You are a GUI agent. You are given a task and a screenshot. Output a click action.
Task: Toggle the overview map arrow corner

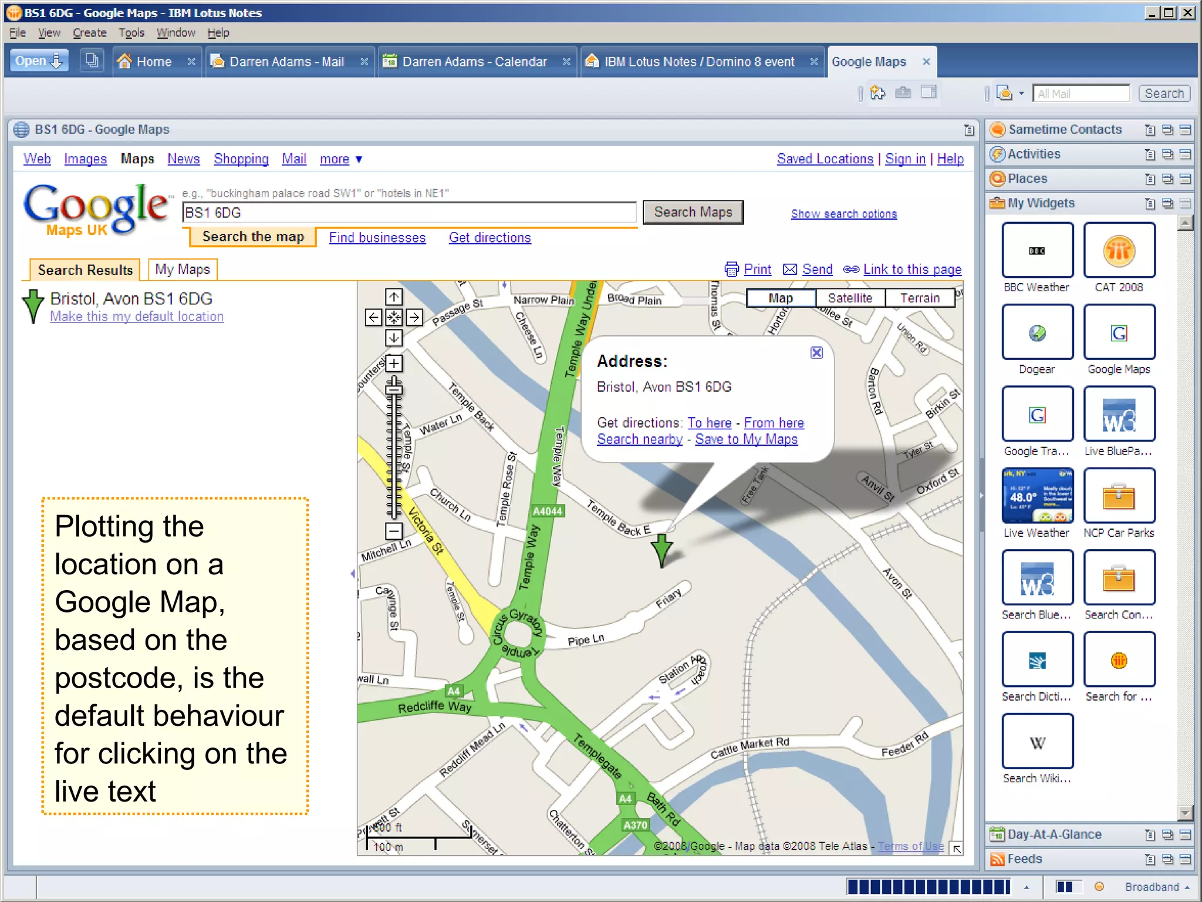(x=957, y=849)
